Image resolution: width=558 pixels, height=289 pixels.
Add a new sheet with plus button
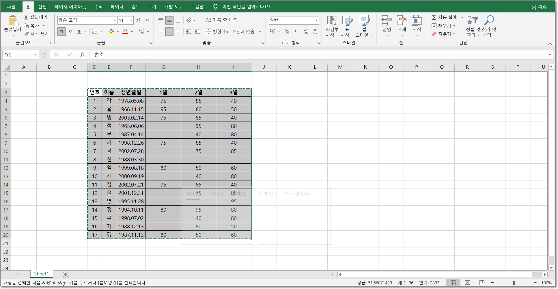point(66,274)
